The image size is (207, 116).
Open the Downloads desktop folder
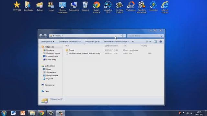(x=28, y=6)
